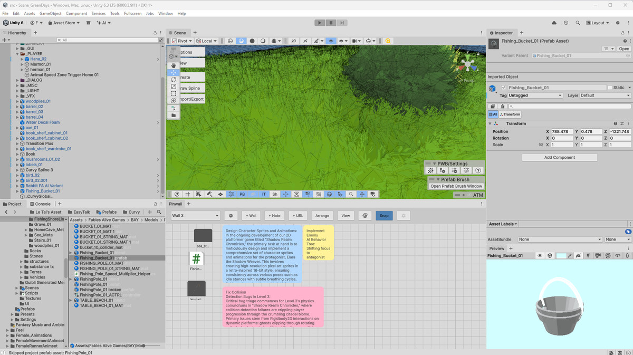Screen dimensions: 633x355
Task: Toggle scene visibility eye in Scene toolbar
Action: tap(331, 41)
